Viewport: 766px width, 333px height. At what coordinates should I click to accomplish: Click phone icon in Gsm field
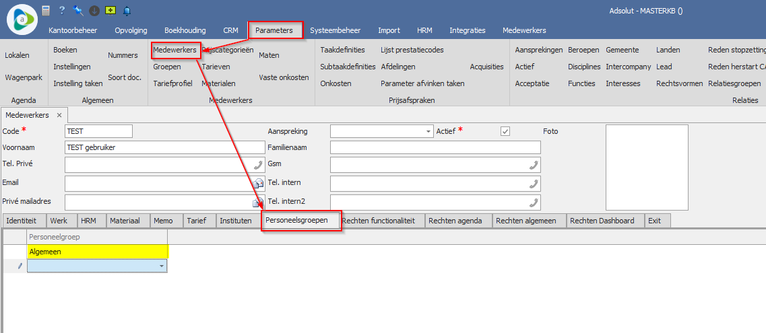[534, 165]
